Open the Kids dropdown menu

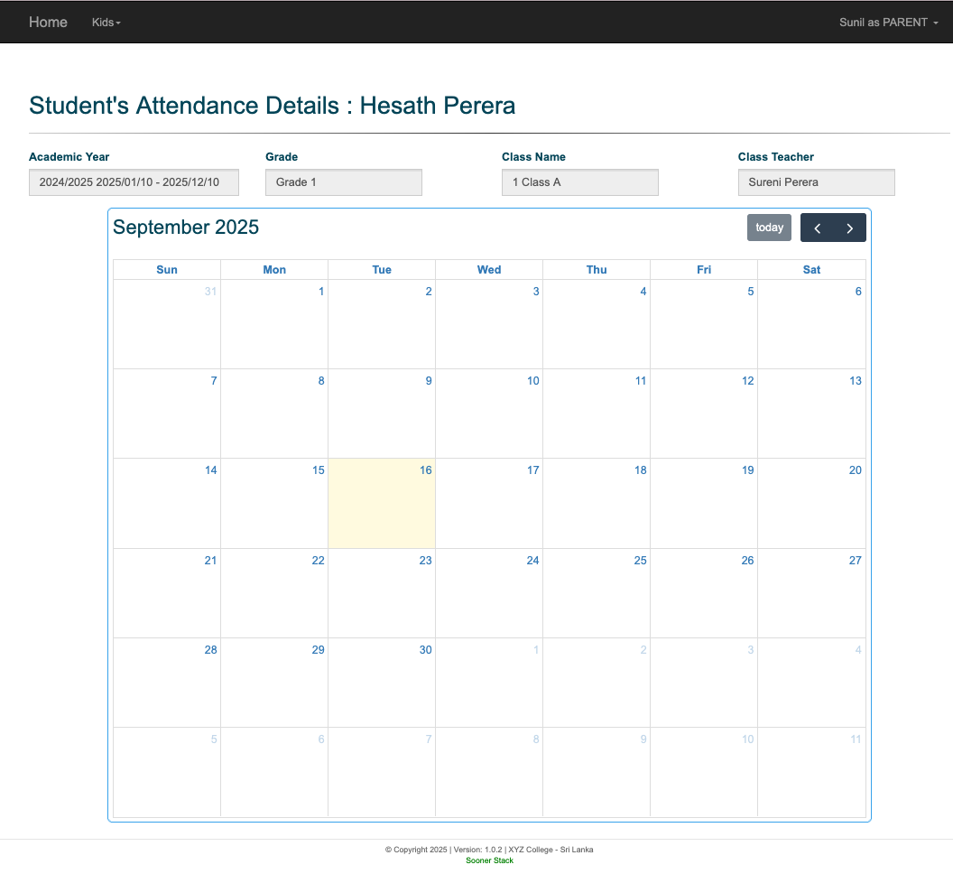point(106,23)
